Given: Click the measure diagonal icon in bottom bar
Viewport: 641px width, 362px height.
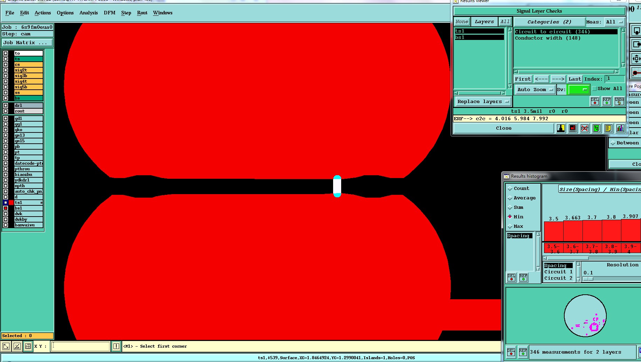Looking at the screenshot, I should pyautogui.click(x=17, y=346).
